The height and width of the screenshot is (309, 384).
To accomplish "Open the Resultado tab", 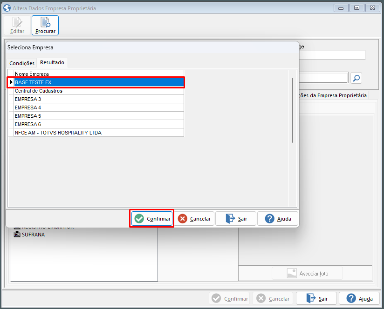I will click(52, 62).
